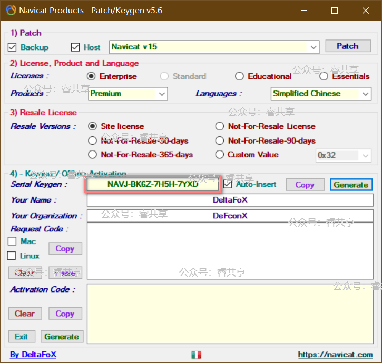Viewport: 382px width, 363px height.
Task: Choose the Custom Value resale option
Action: 220,155
